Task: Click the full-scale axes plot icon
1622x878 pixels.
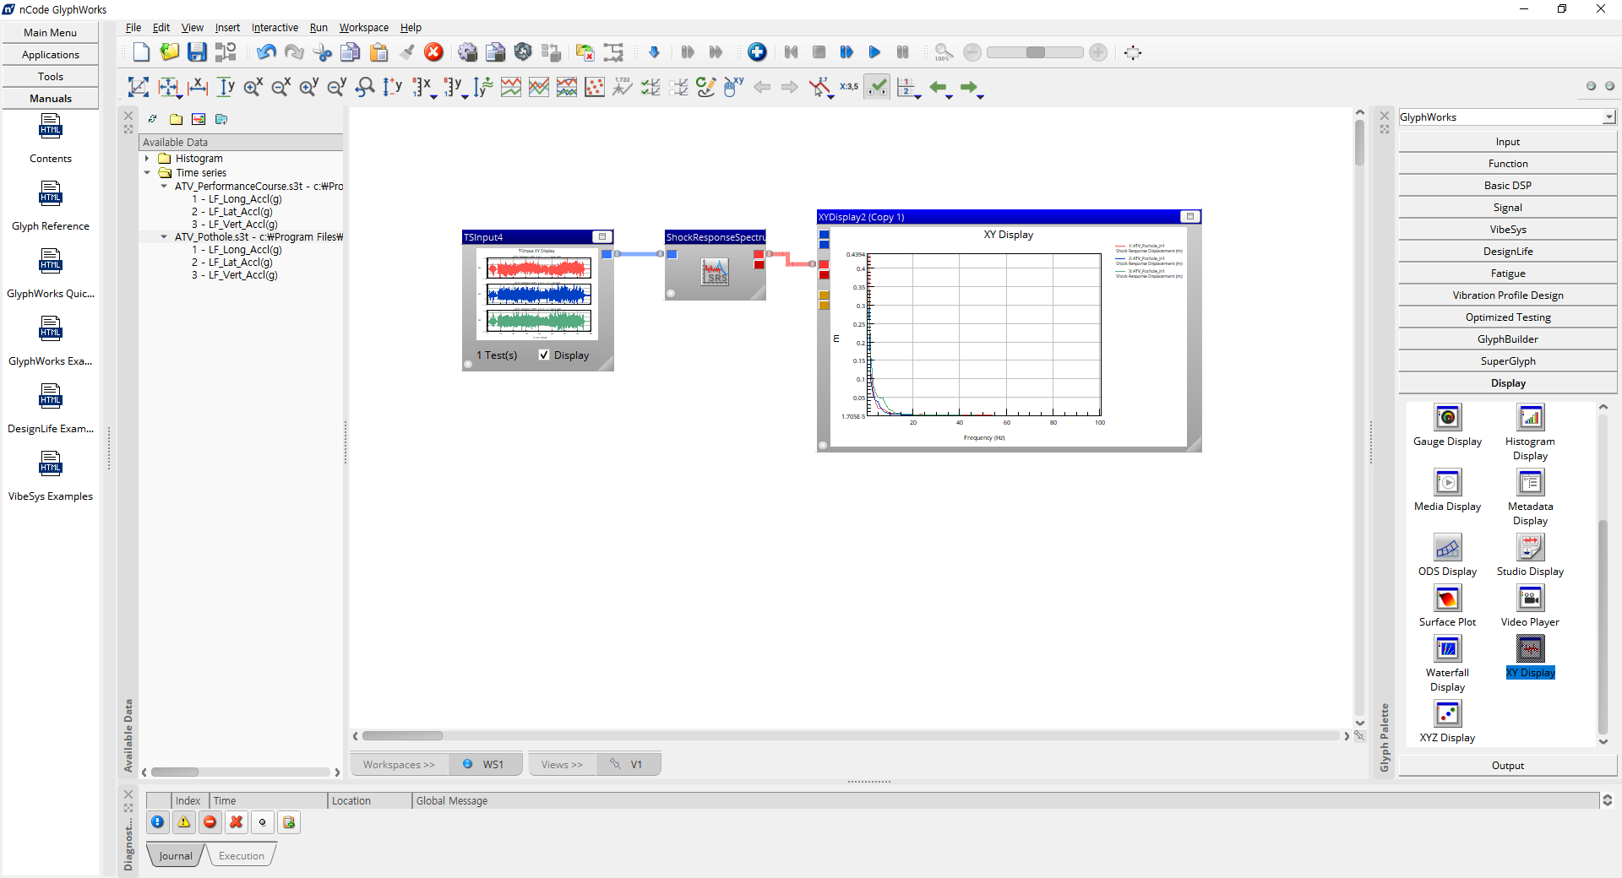Action: coord(138,87)
